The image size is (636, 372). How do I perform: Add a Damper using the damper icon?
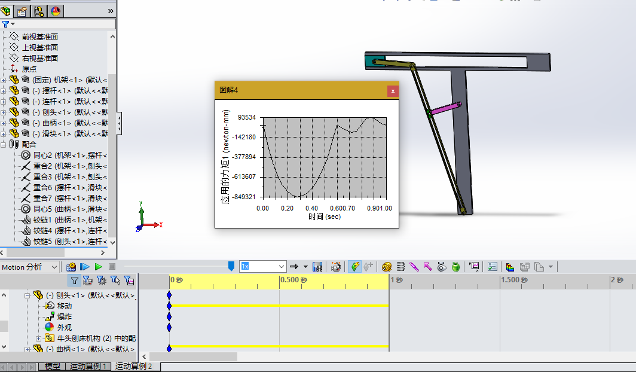coord(414,267)
